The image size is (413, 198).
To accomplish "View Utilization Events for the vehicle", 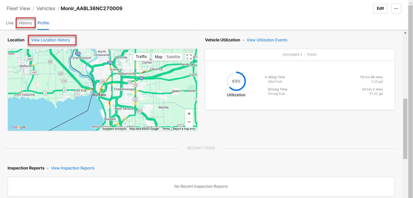I will click(x=267, y=40).
